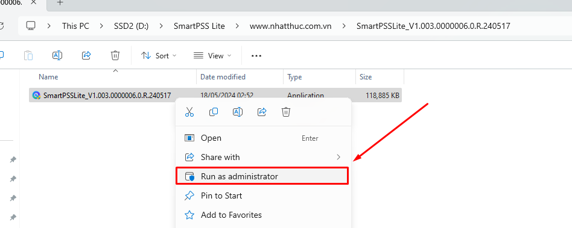Click the Run as administrator shield icon
The width and height of the screenshot is (572, 228).
189,177
